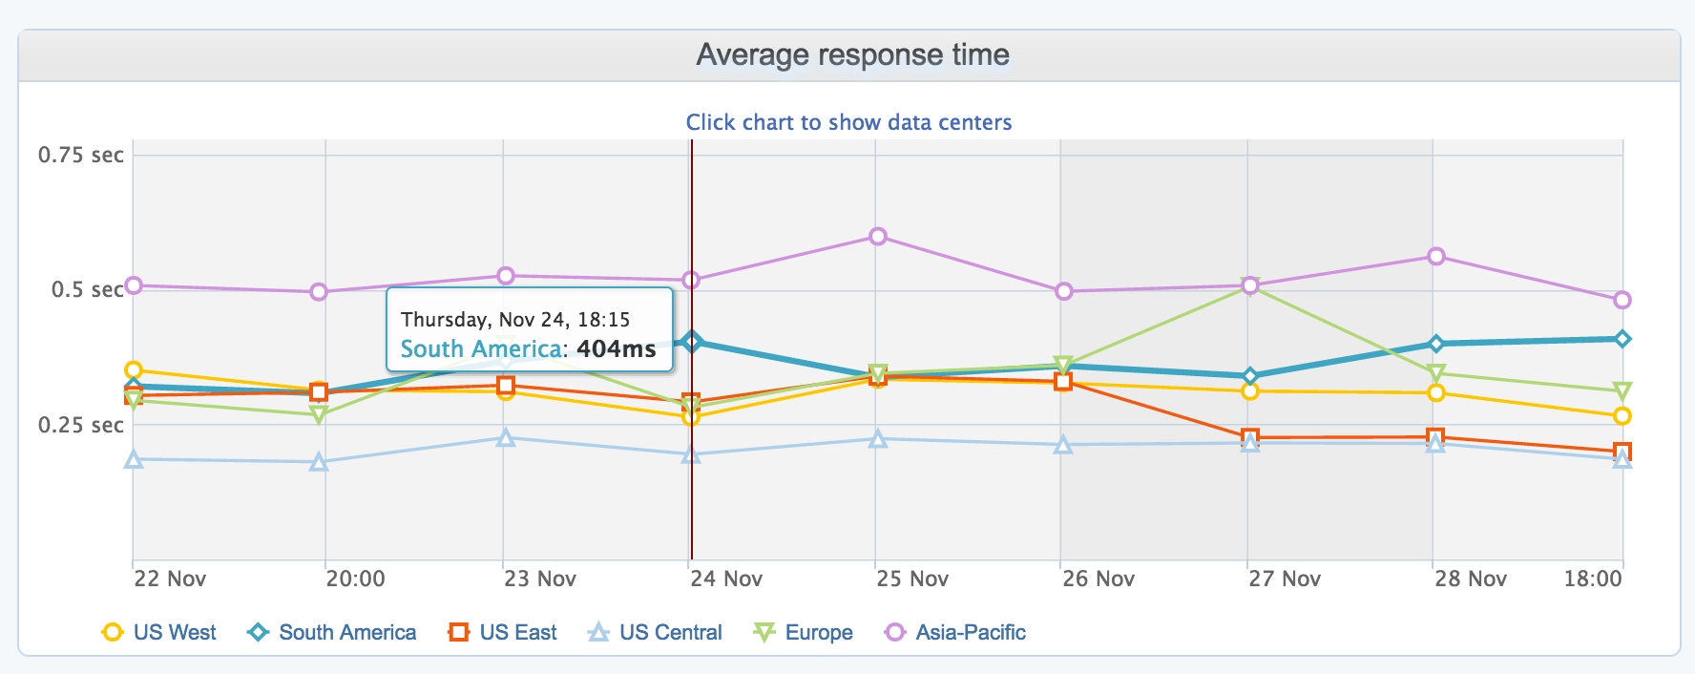Click US Central triangle on 23 Nov
Viewport: 1695px width, 674px height.
click(507, 438)
